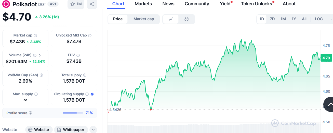Click the volume bars below chart
The height and width of the screenshot is (133, 333).
pos(214,129)
